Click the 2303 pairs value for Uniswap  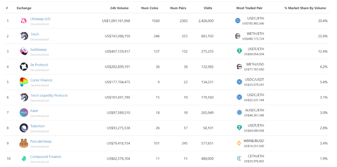(x=184, y=21)
